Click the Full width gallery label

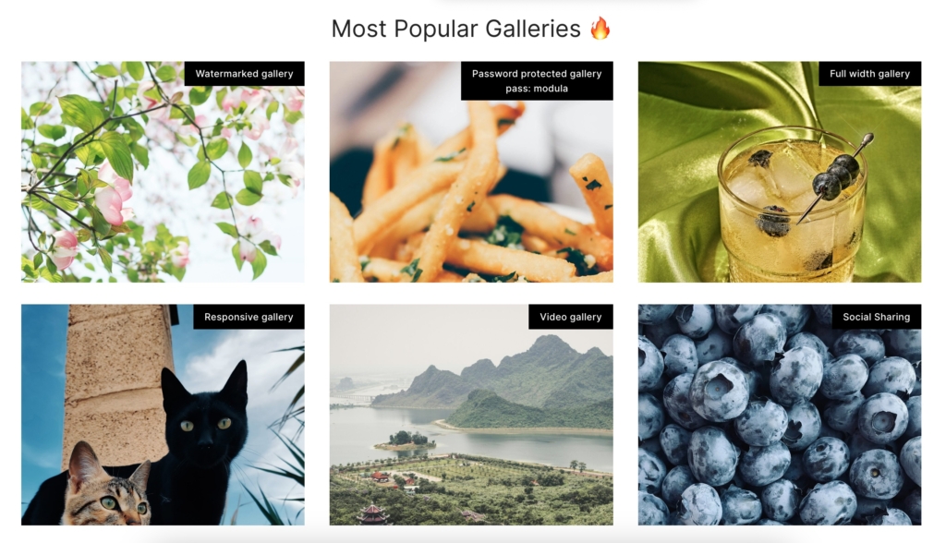coord(870,74)
